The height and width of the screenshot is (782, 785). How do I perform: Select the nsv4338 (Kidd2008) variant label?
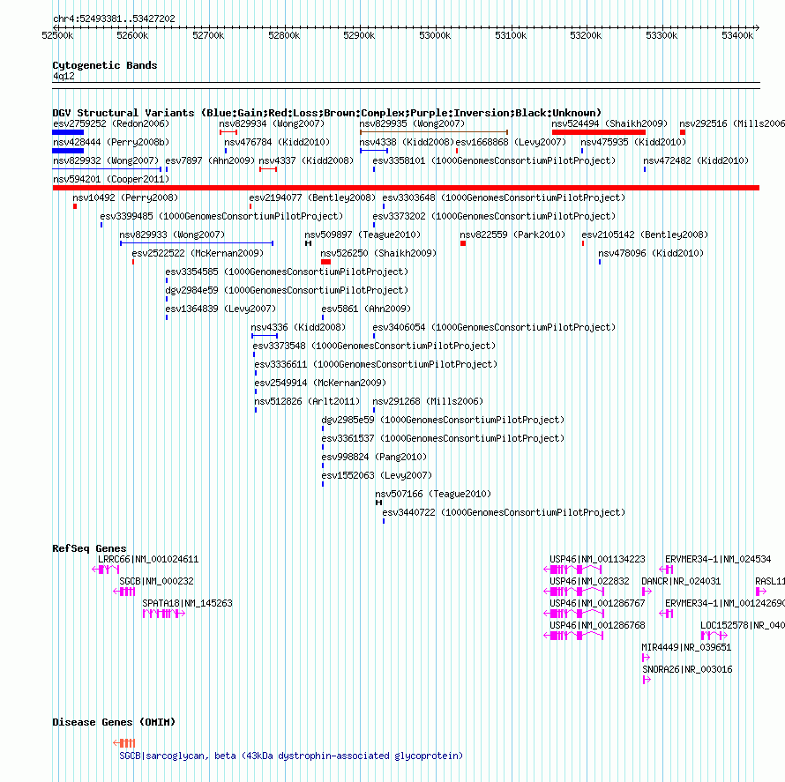[x=407, y=142]
